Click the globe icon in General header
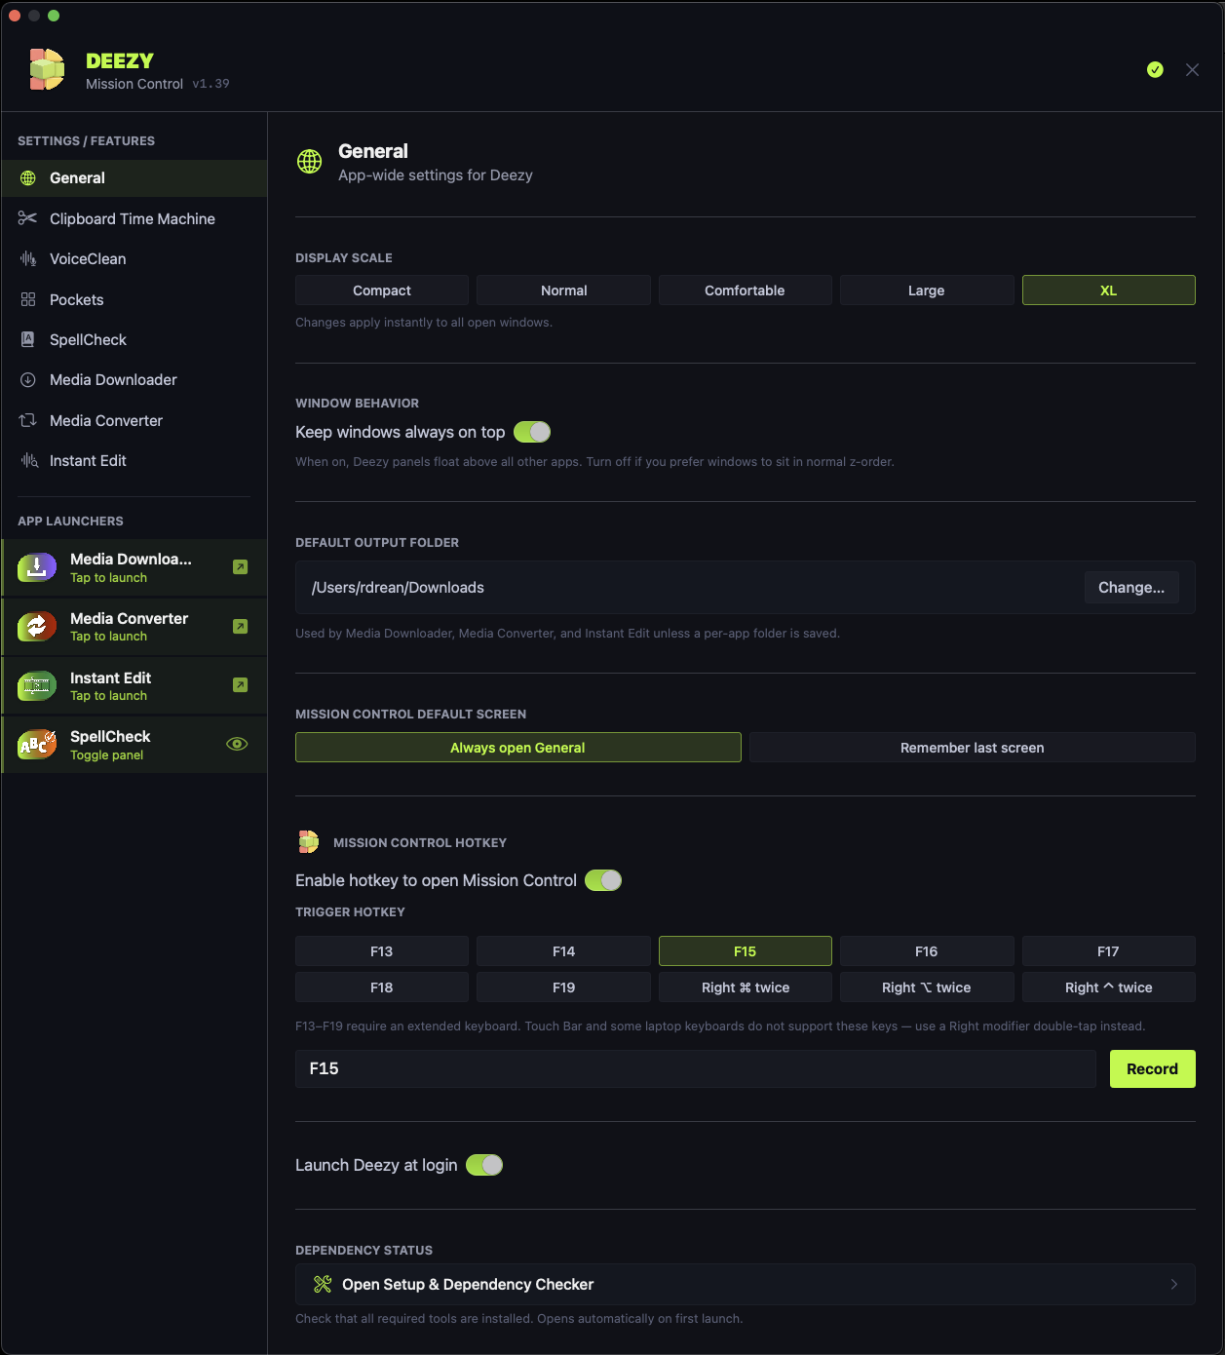Image resolution: width=1225 pixels, height=1355 pixels. (x=310, y=162)
